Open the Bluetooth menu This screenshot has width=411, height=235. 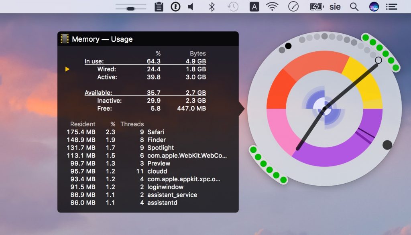pos(212,7)
